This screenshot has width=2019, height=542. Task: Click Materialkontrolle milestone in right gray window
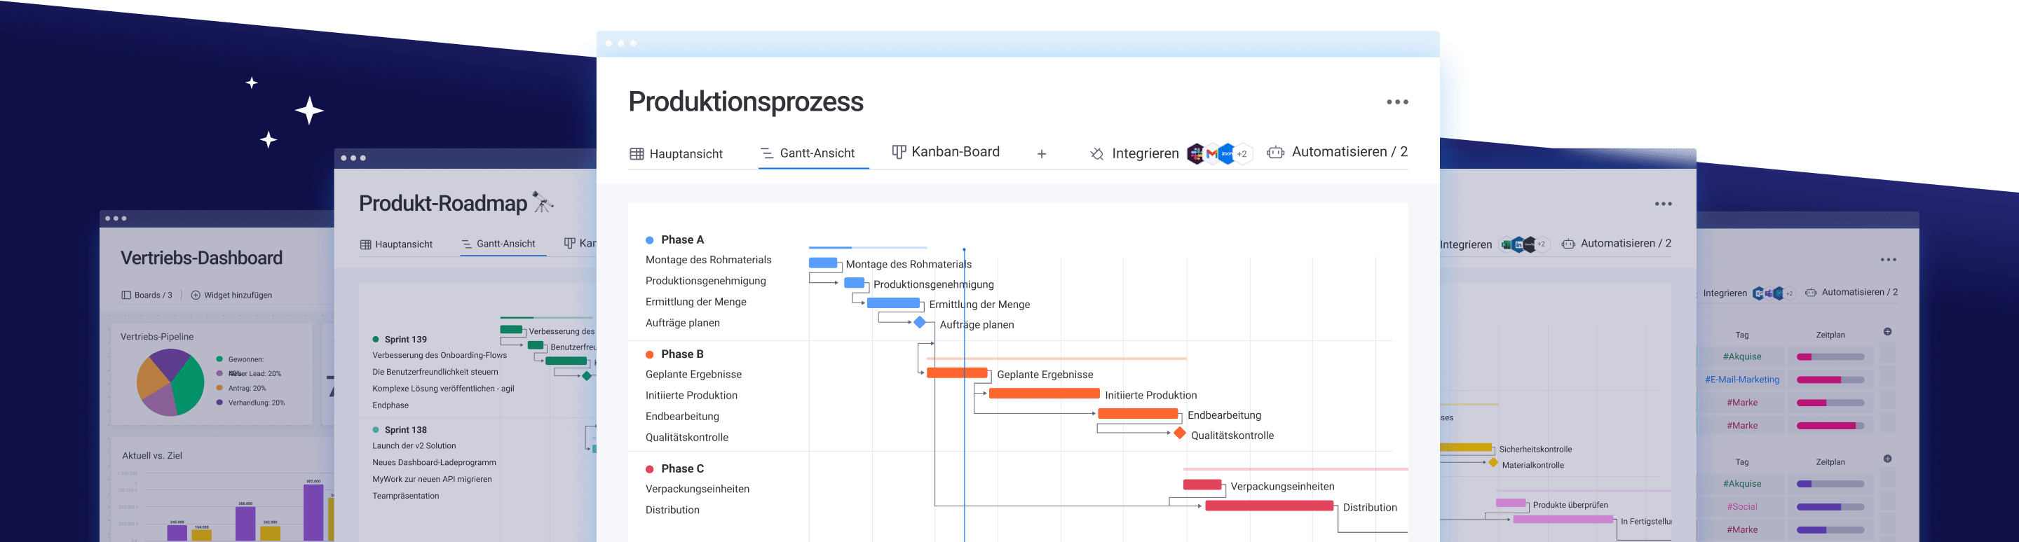coord(1493,463)
